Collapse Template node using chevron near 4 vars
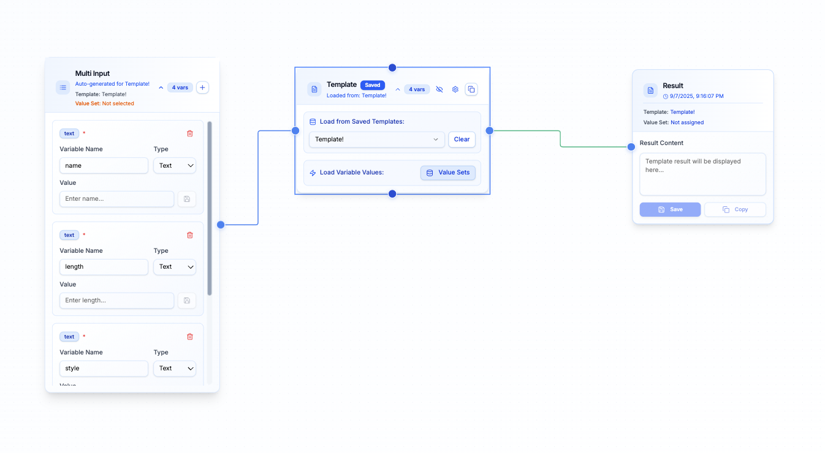Viewport: 825px width, 453px height. point(398,89)
